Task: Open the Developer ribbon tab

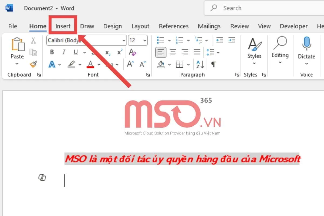Action: [x=294, y=26]
